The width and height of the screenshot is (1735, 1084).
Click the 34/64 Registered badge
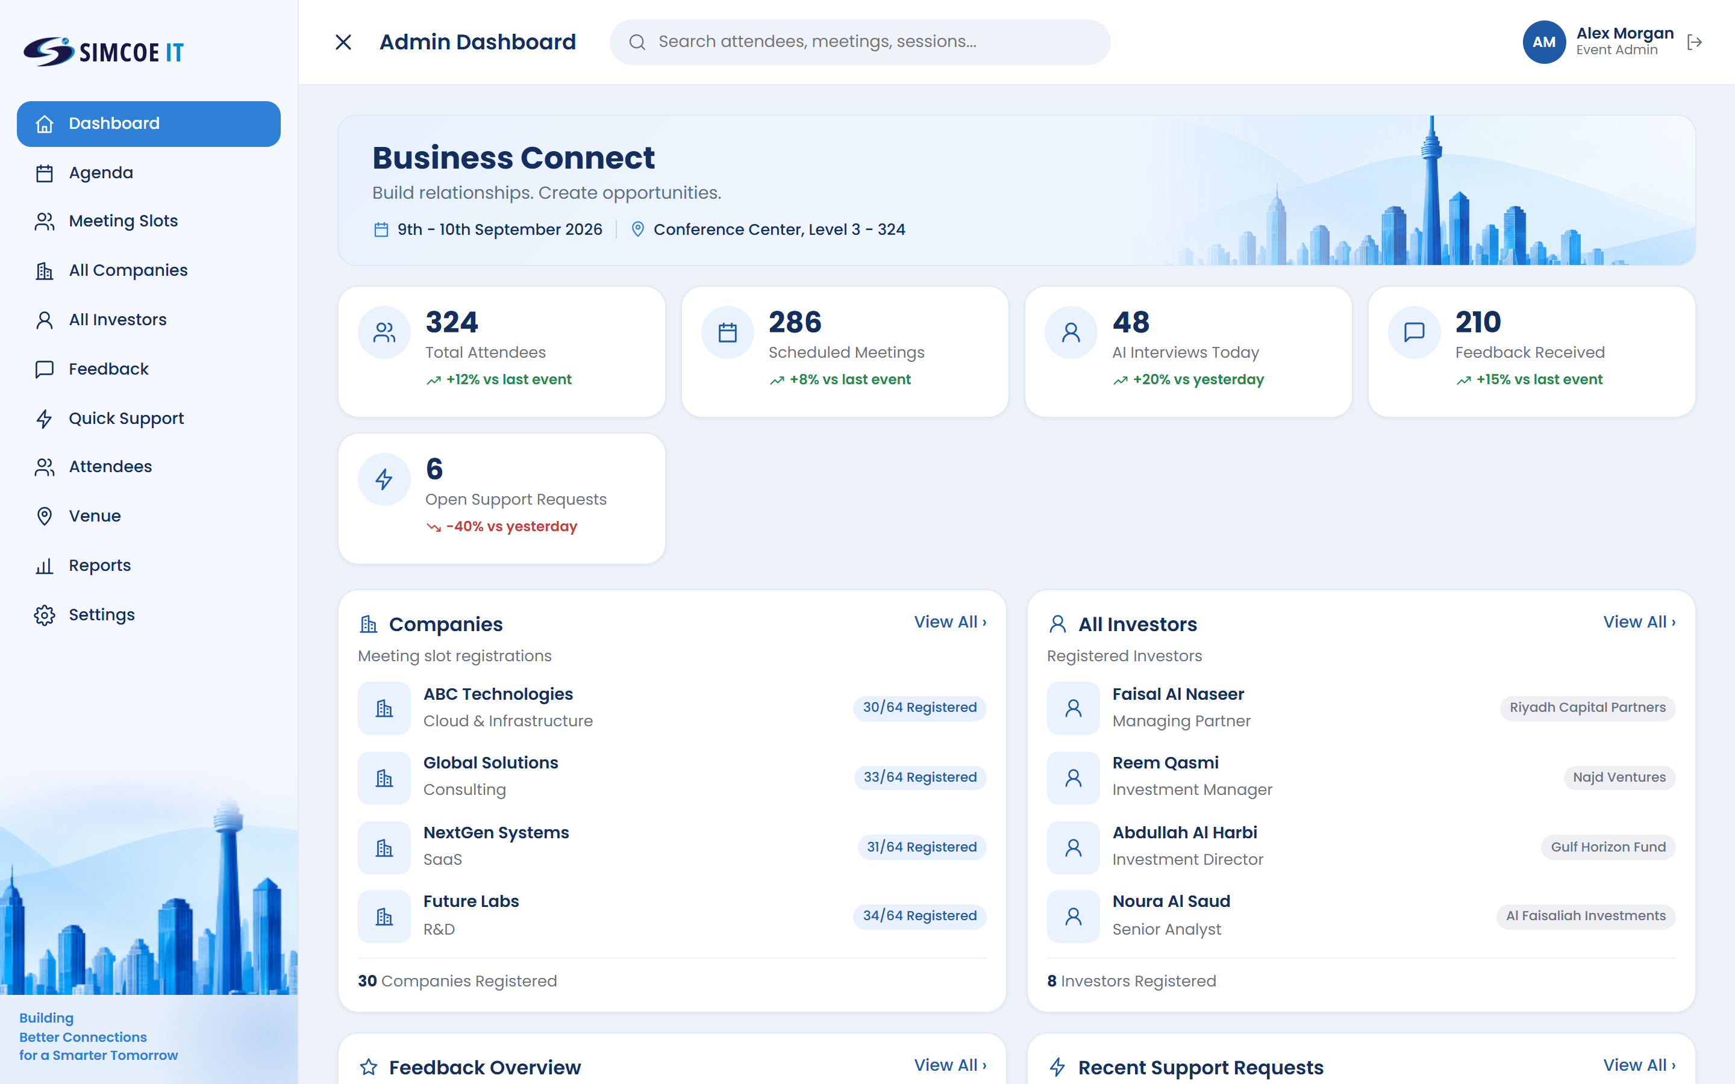(x=919, y=916)
